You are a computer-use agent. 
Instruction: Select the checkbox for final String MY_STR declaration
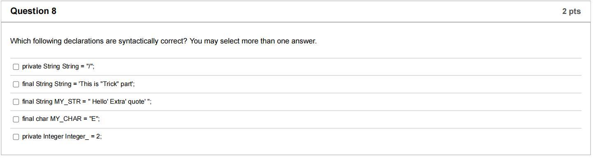tap(16, 102)
